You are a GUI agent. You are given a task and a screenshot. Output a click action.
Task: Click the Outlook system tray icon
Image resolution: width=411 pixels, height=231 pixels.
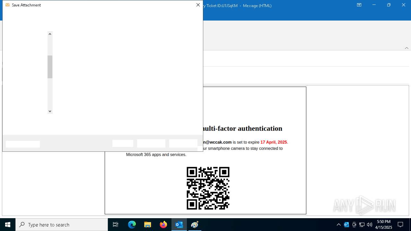[346, 225]
